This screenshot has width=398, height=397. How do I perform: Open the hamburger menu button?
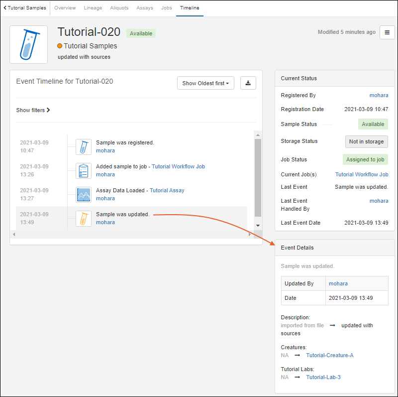[x=387, y=32]
